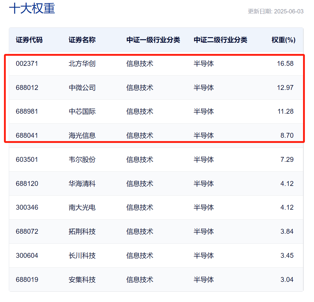Select stock name 华海清科
Screen dimensions: 314x302
[82, 183]
